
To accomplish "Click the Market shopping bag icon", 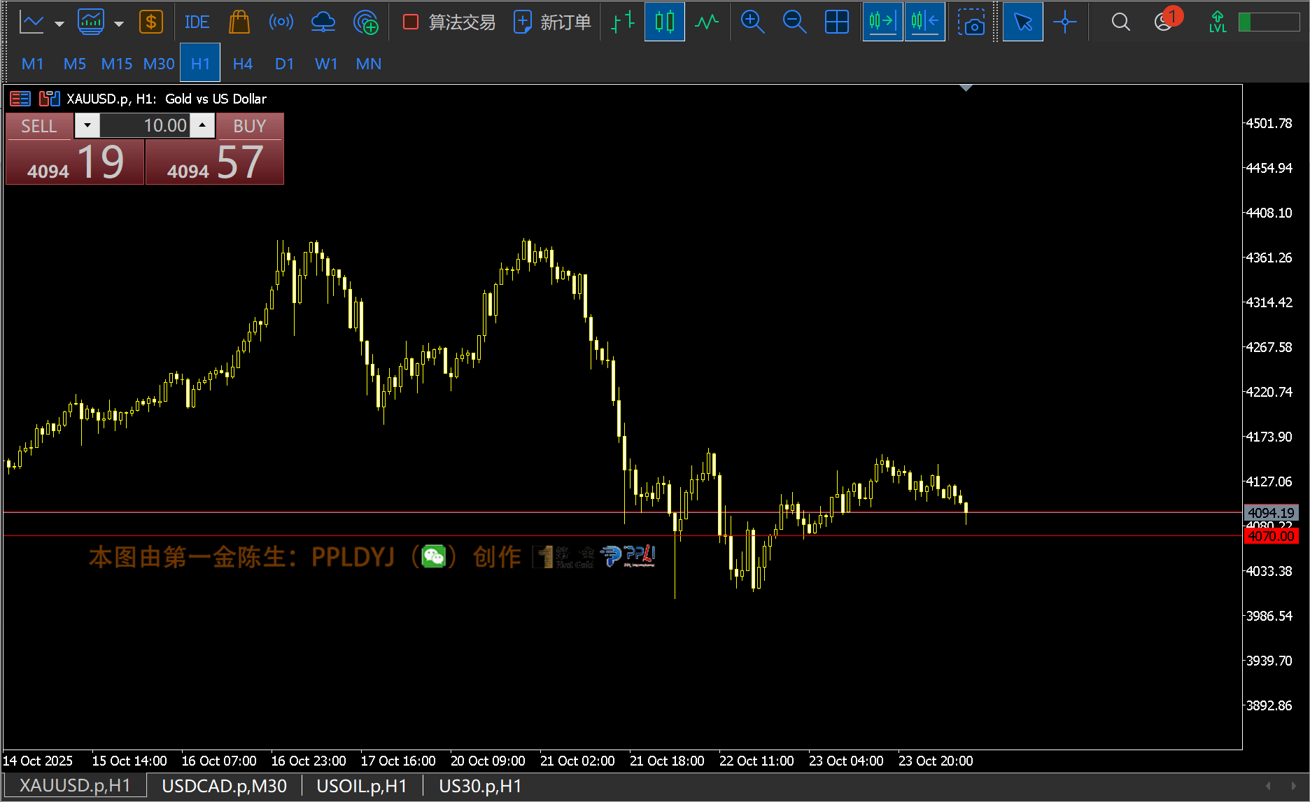I will pyautogui.click(x=239, y=22).
